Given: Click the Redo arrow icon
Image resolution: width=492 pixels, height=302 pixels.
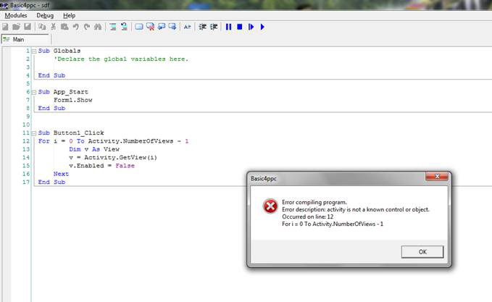Looking at the screenshot, I should point(87,27).
